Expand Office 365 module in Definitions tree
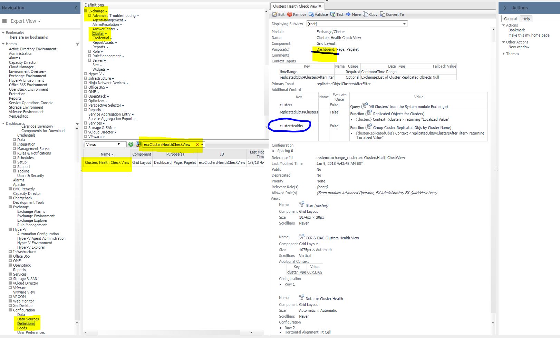560x338 pixels. (x=85, y=87)
